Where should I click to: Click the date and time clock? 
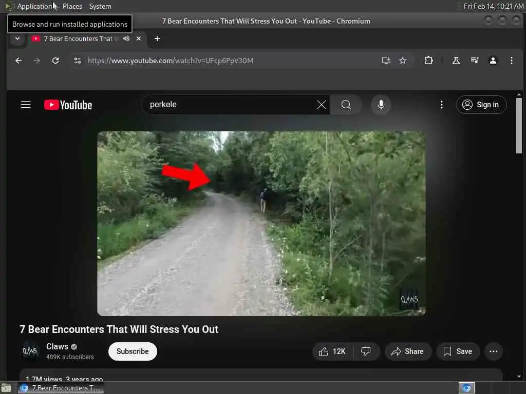click(493, 6)
